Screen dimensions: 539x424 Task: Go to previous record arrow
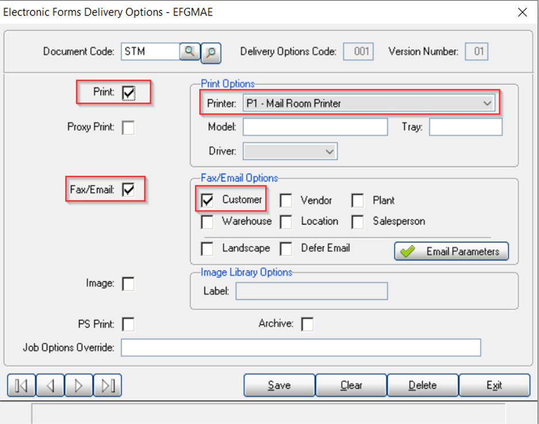tap(50, 385)
